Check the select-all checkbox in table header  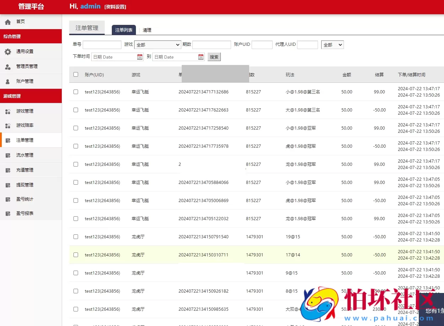pyautogui.click(x=76, y=74)
